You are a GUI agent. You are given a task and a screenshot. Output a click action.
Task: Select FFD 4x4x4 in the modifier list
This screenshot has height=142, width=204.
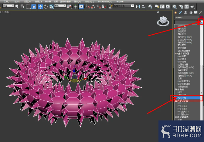182,109
